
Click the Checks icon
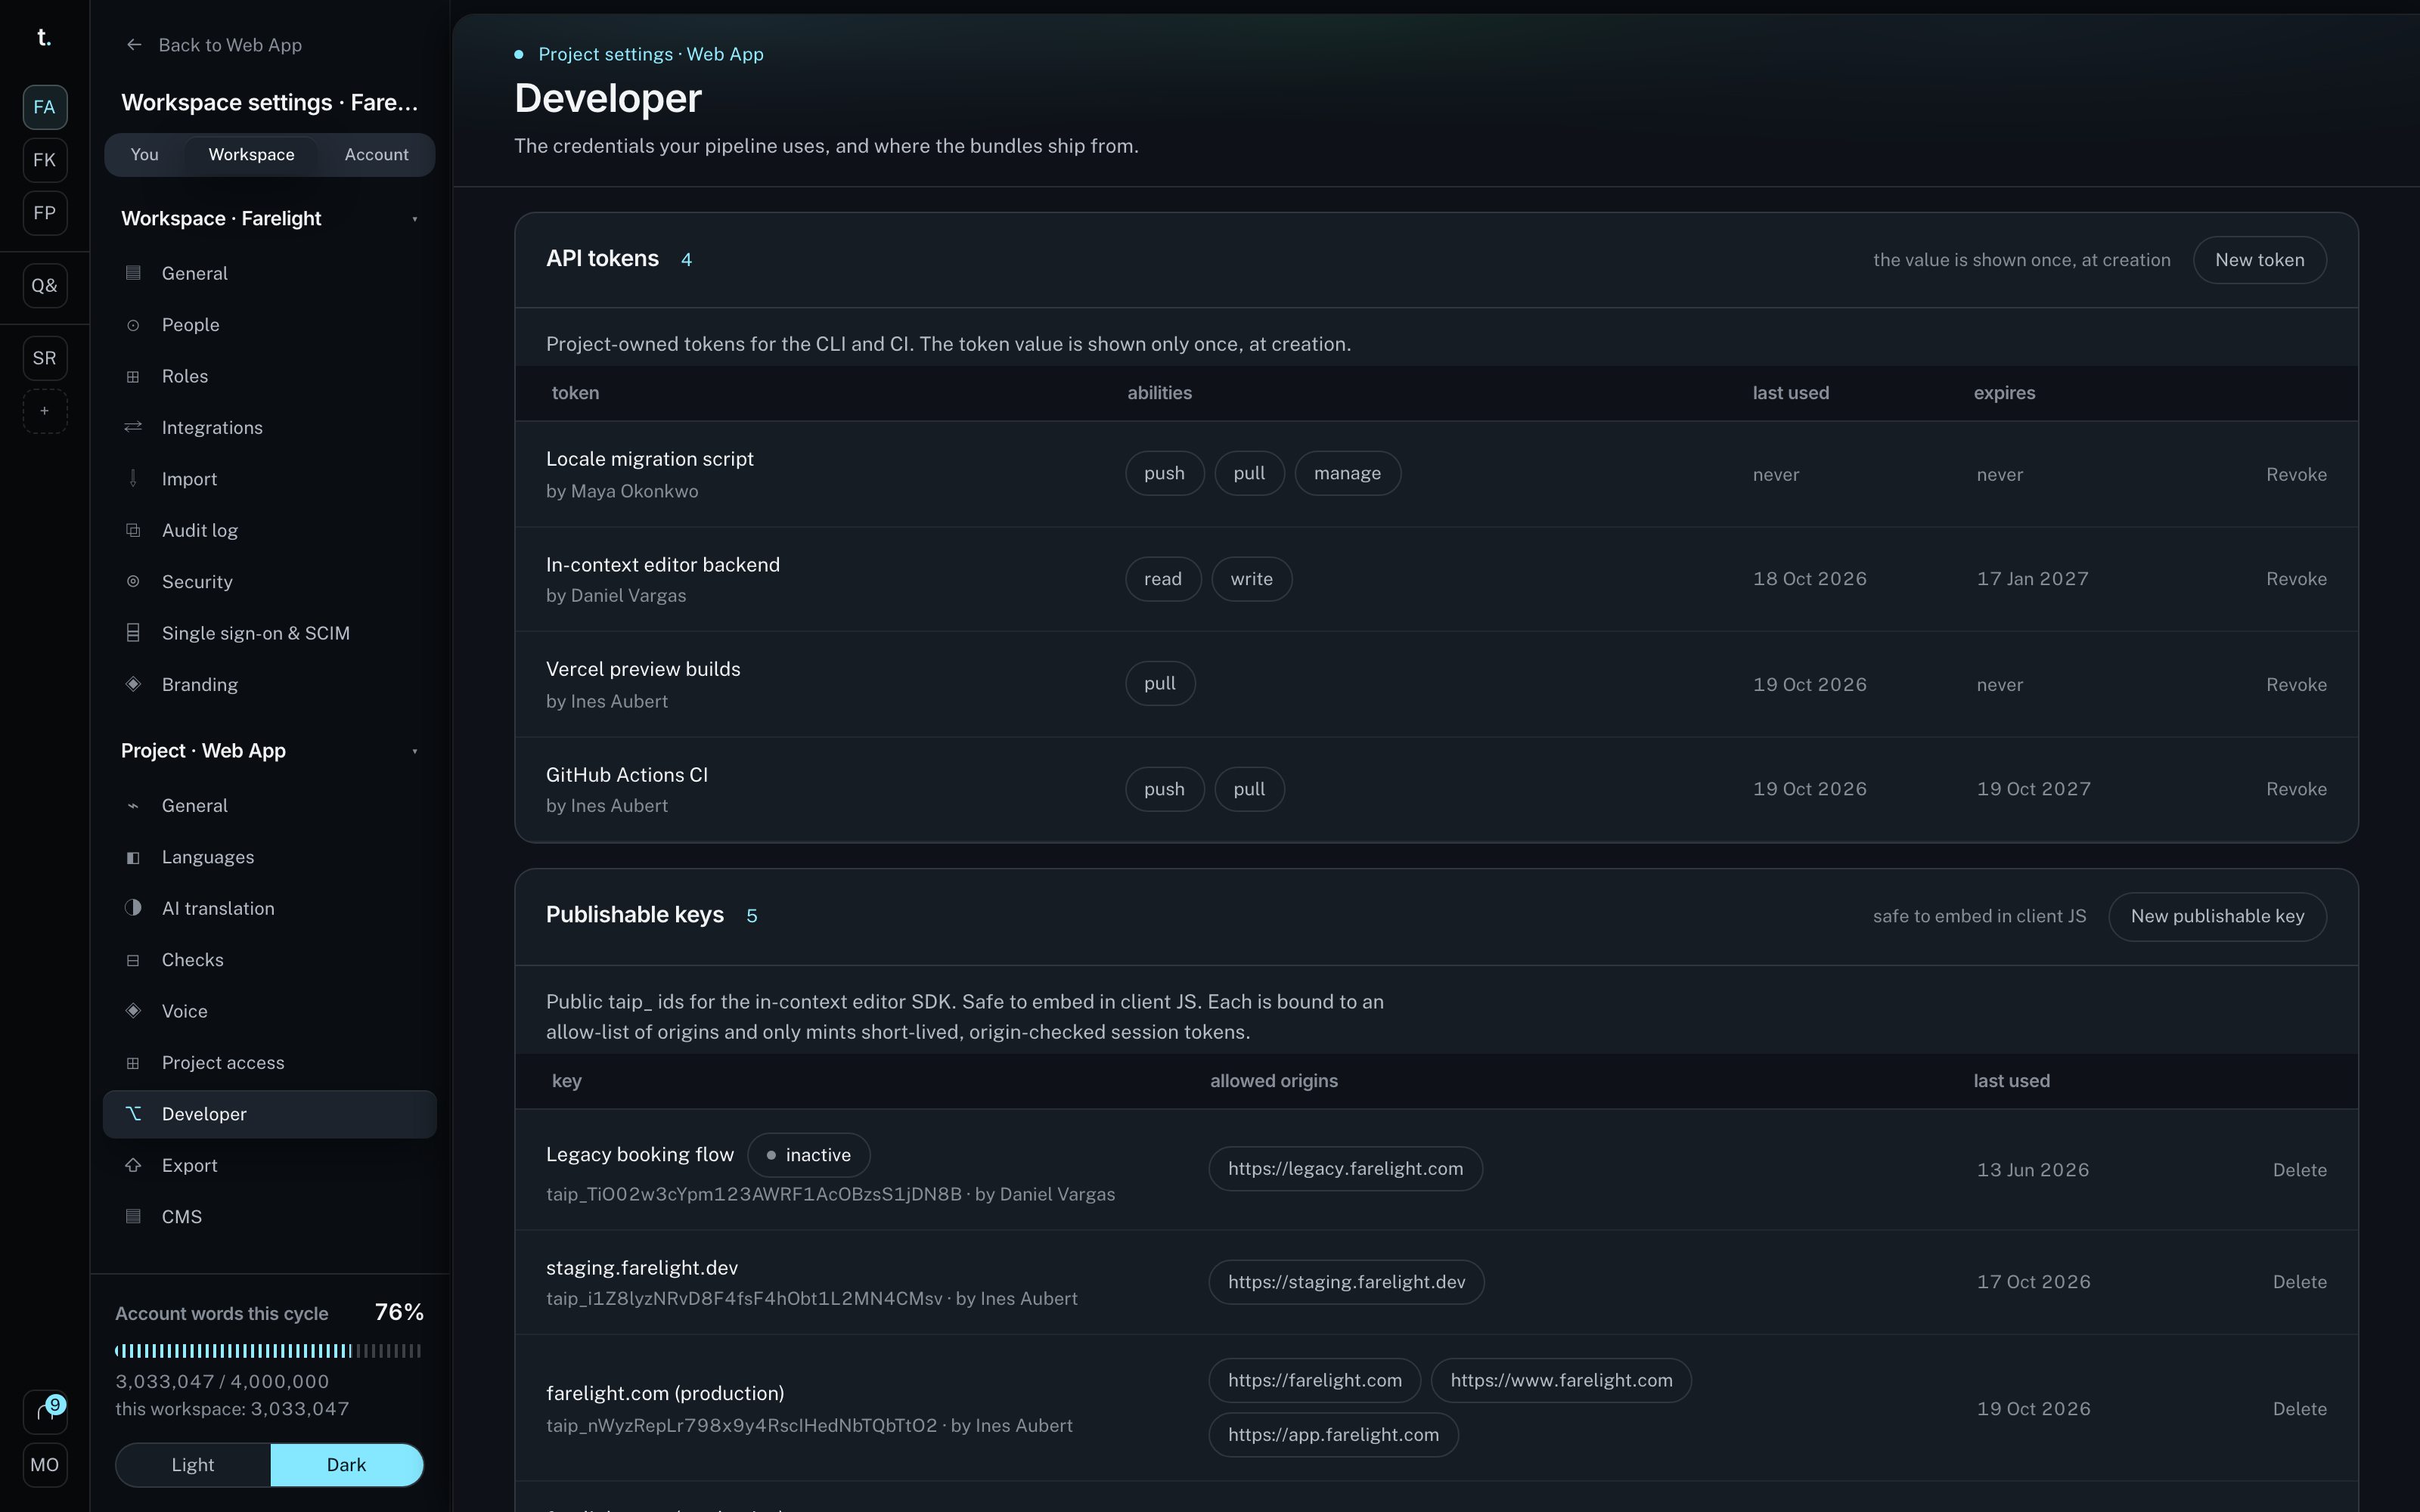(x=133, y=960)
